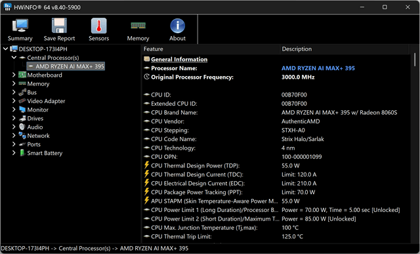Viewport: 420px width, 254px height.
Task: Click the About info icon
Action: coord(177,26)
